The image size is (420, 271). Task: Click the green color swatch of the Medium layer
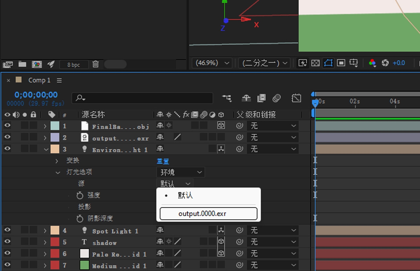tap(84, 265)
